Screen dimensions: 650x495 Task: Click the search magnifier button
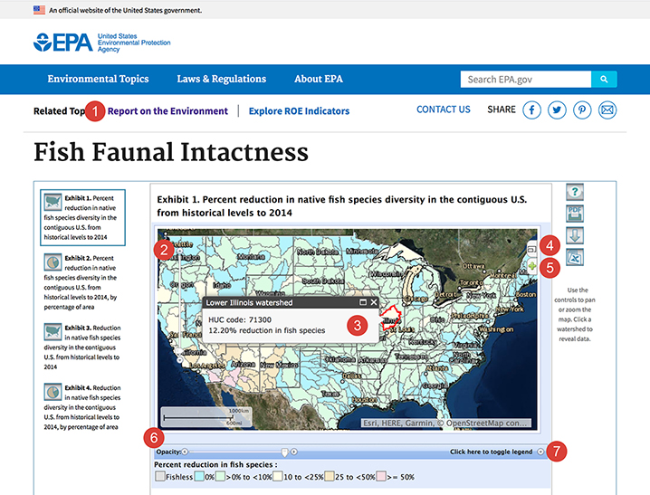[604, 79]
